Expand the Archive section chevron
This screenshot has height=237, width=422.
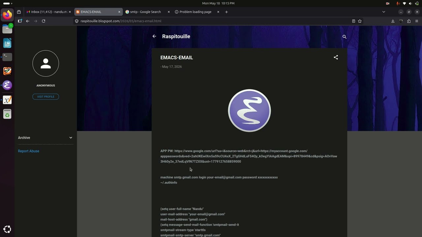point(71,138)
